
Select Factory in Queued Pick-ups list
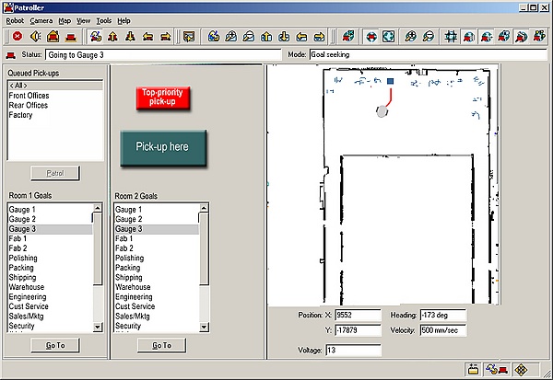click(x=23, y=116)
